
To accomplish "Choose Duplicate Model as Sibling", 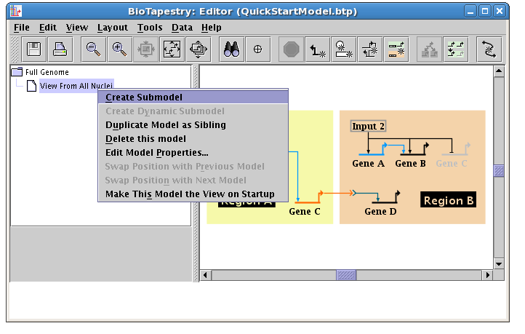I will 165,125.
